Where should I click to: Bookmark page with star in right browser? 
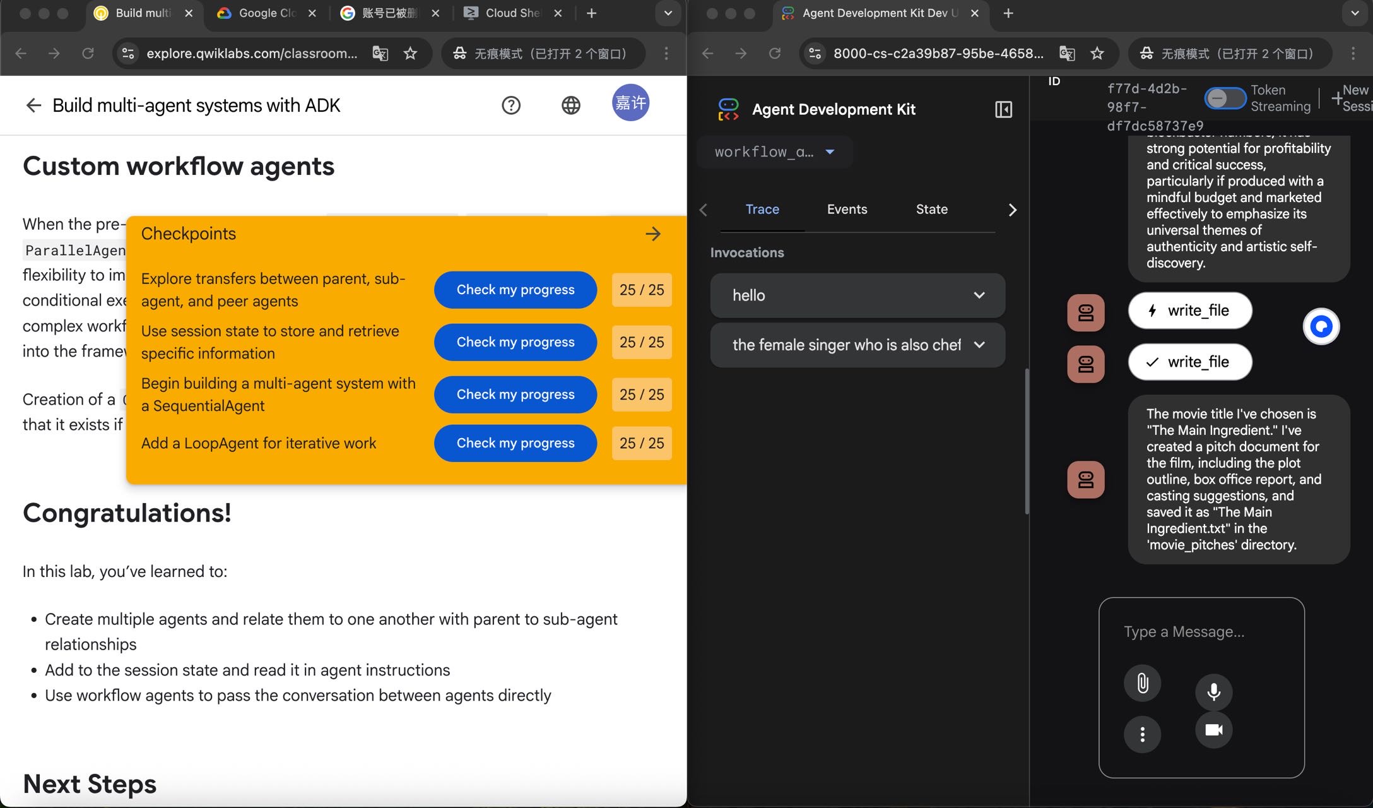coord(1097,54)
